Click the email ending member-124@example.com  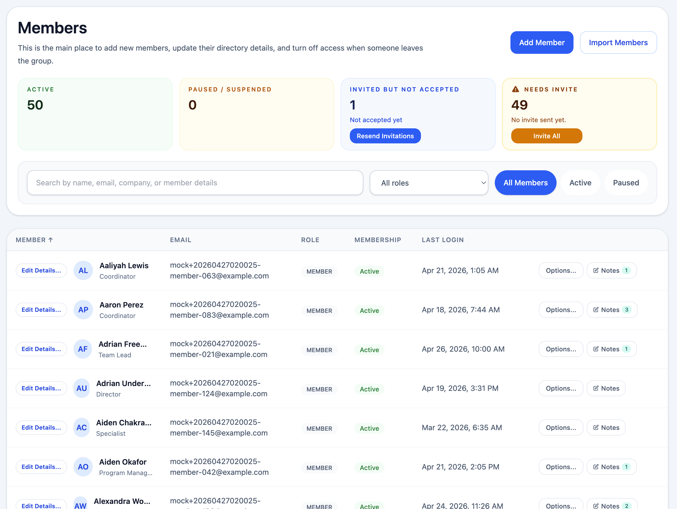click(x=219, y=388)
